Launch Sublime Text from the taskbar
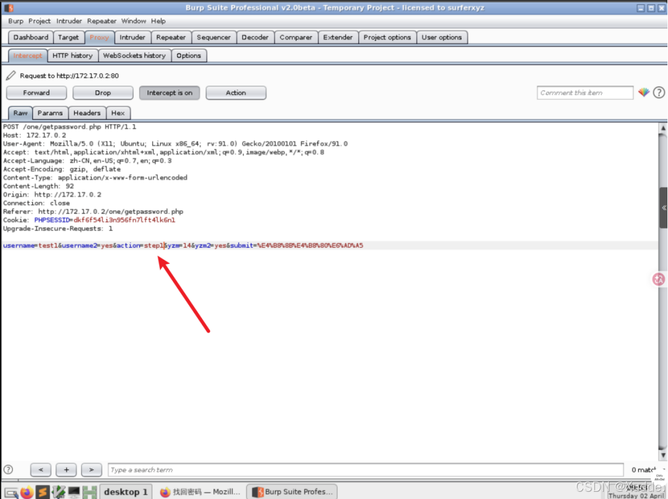The height and width of the screenshot is (499, 668). coord(43,492)
